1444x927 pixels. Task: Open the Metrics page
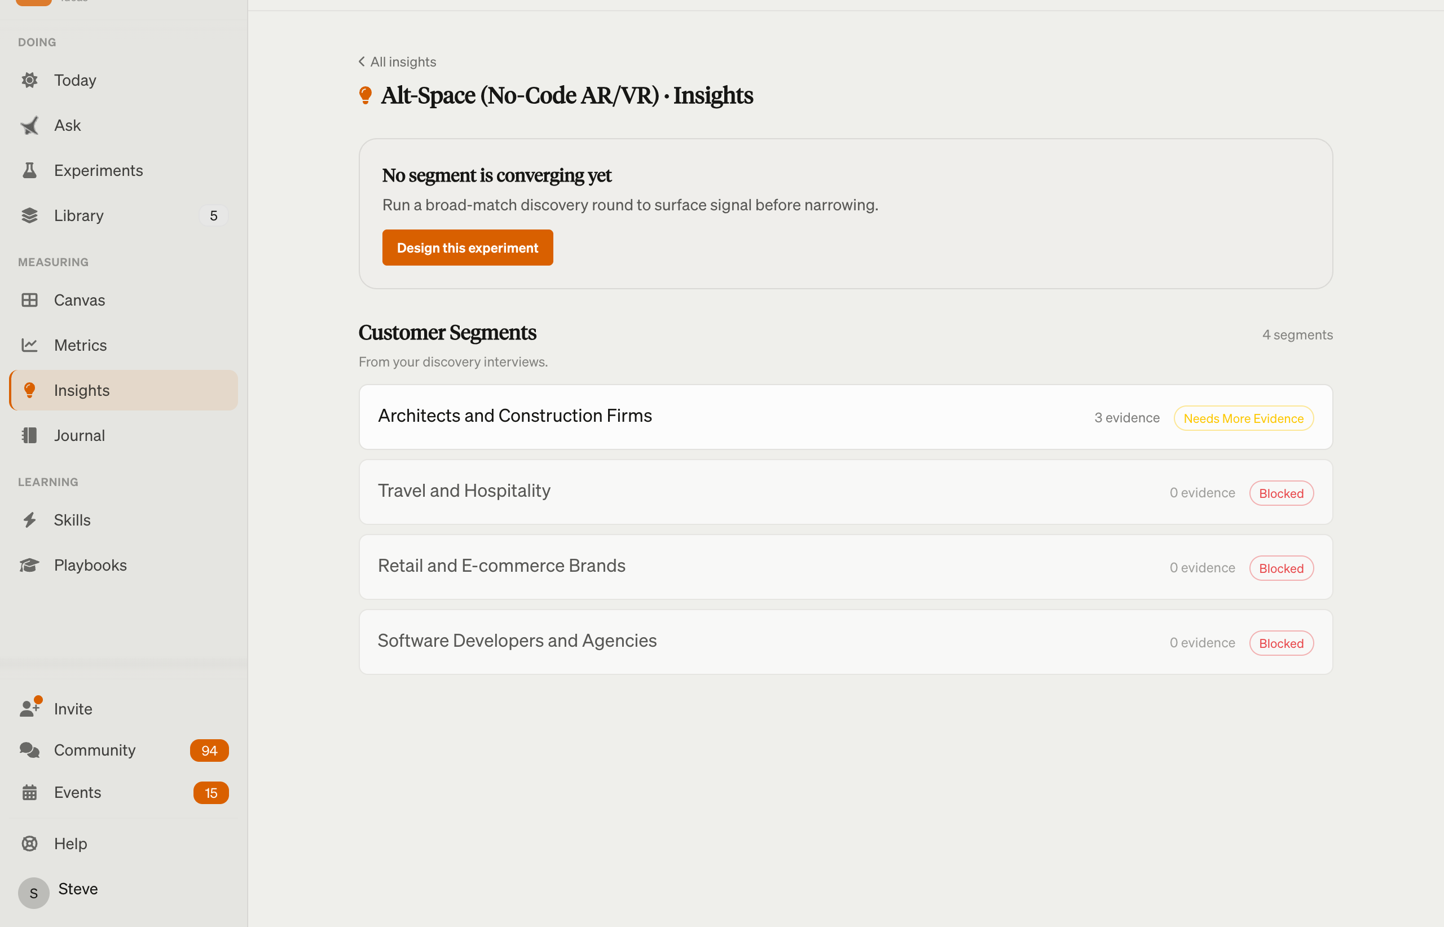pos(124,345)
